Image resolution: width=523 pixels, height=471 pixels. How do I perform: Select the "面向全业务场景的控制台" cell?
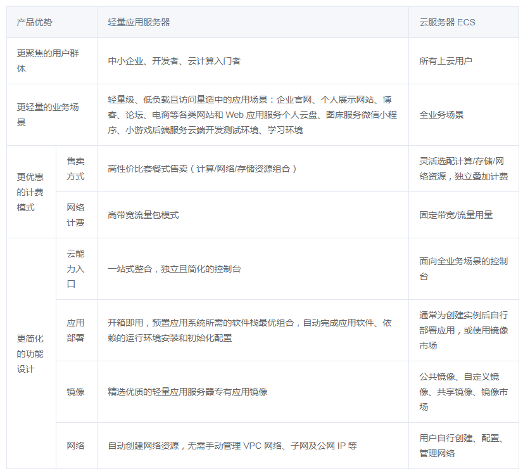click(x=463, y=269)
